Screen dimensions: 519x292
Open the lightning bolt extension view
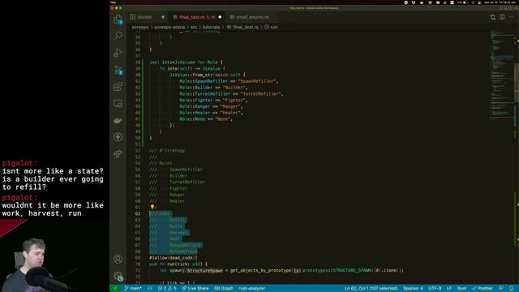click(x=118, y=137)
